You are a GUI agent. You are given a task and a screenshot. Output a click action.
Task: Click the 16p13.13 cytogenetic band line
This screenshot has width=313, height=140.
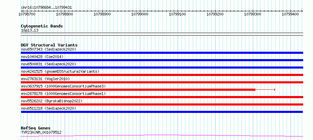coord(162,34)
